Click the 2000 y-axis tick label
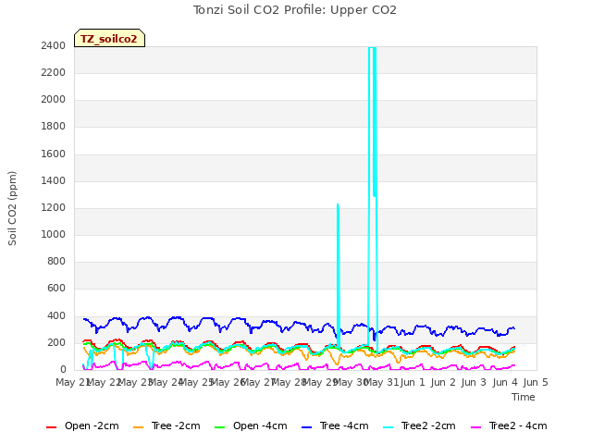The width and height of the screenshot is (592, 444). (x=54, y=100)
